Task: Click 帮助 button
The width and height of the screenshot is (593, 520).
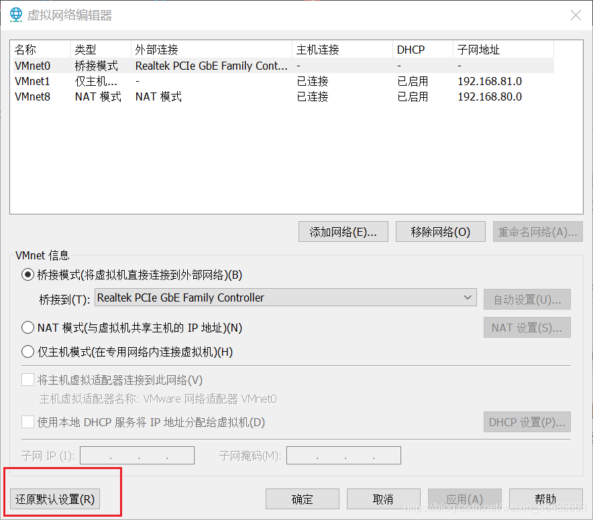Action: 546,499
